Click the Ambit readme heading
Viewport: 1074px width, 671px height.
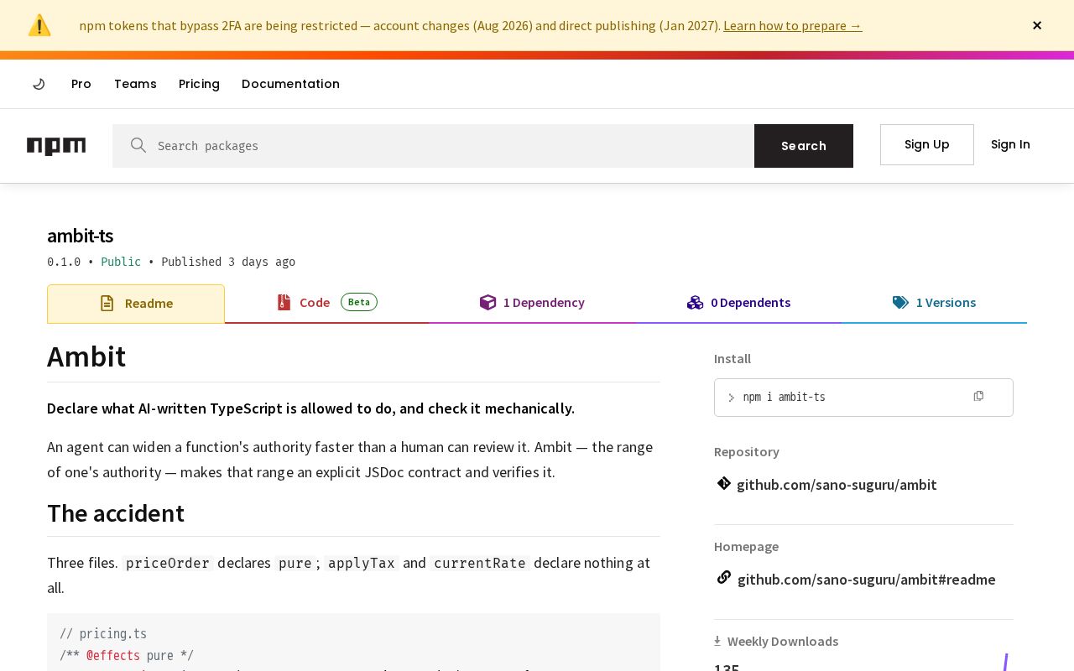coord(86,356)
